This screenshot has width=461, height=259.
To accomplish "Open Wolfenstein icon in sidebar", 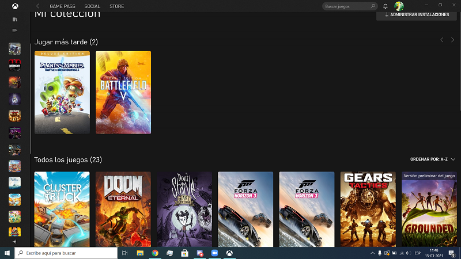I will (x=15, y=66).
